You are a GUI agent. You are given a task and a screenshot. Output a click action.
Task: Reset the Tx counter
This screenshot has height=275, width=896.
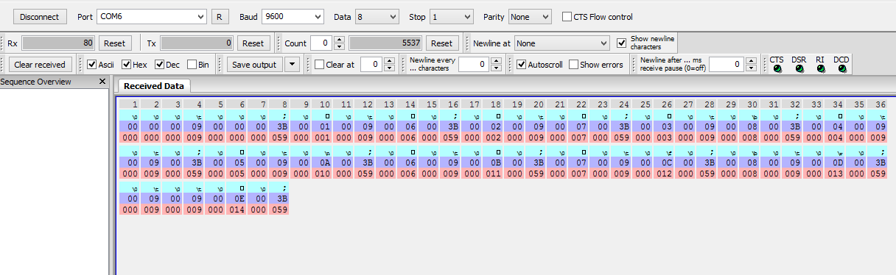(x=253, y=43)
